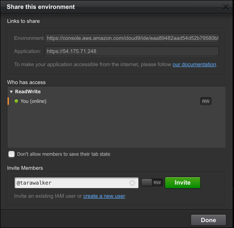Click the green Invite button
Screen dimensions: 234x228
183,182
